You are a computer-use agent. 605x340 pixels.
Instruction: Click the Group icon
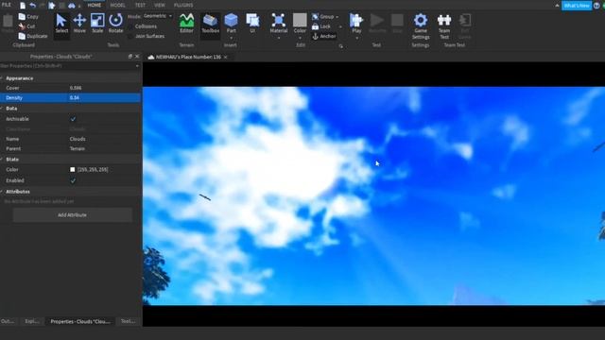tap(315, 17)
